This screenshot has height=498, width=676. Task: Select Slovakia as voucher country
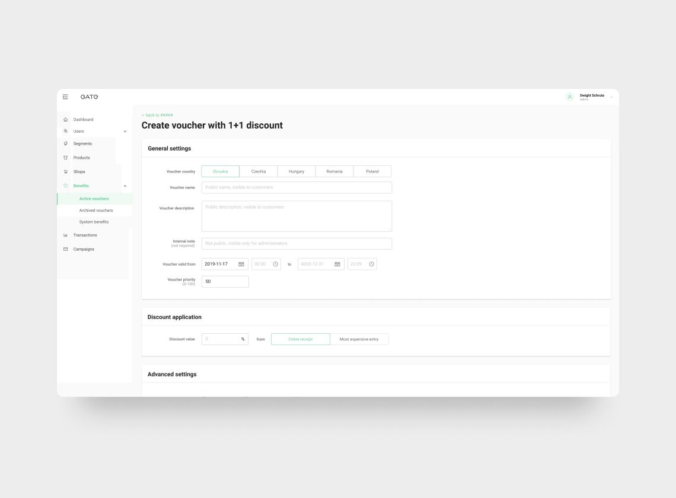(221, 171)
